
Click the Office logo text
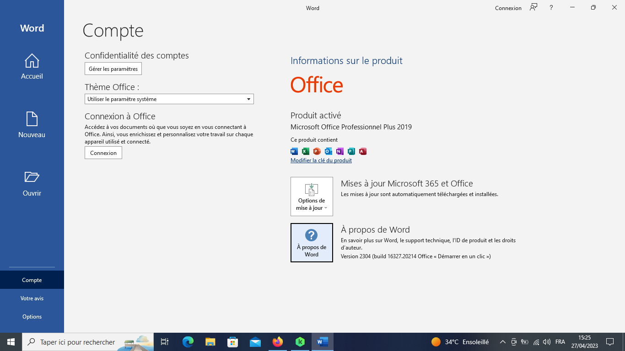click(317, 85)
